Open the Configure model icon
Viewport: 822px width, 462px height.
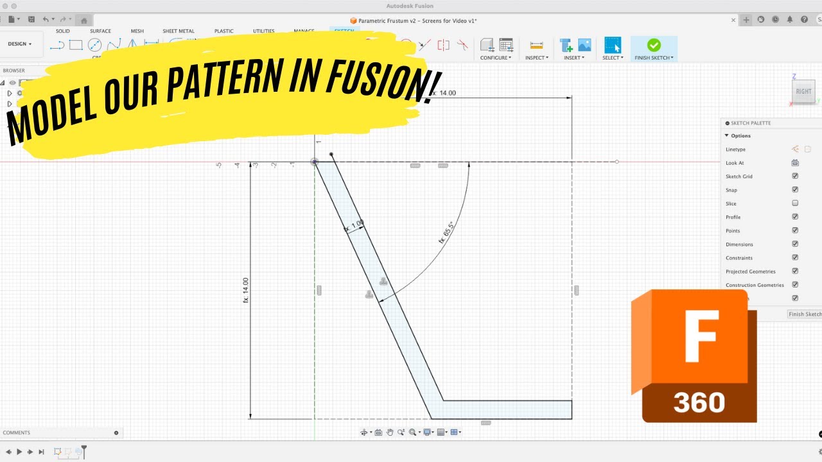pyautogui.click(x=487, y=45)
